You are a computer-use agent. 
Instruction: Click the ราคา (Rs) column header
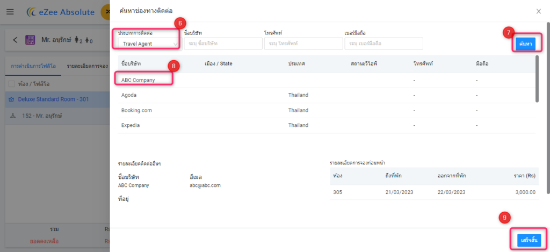pyautogui.click(x=524, y=176)
